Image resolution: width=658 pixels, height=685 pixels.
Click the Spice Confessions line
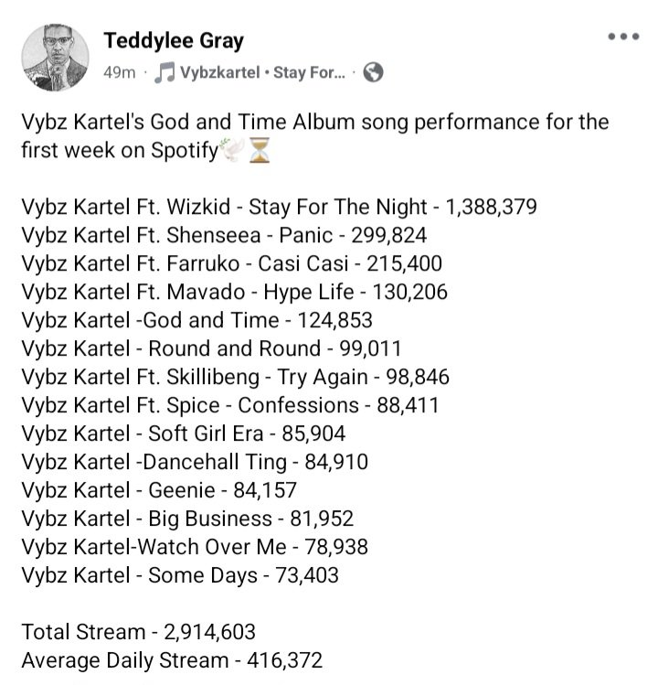coord(230,405)
